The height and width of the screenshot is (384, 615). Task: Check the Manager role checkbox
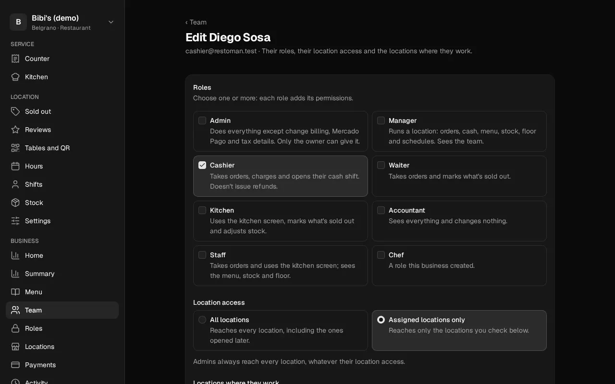pos(381,120)
